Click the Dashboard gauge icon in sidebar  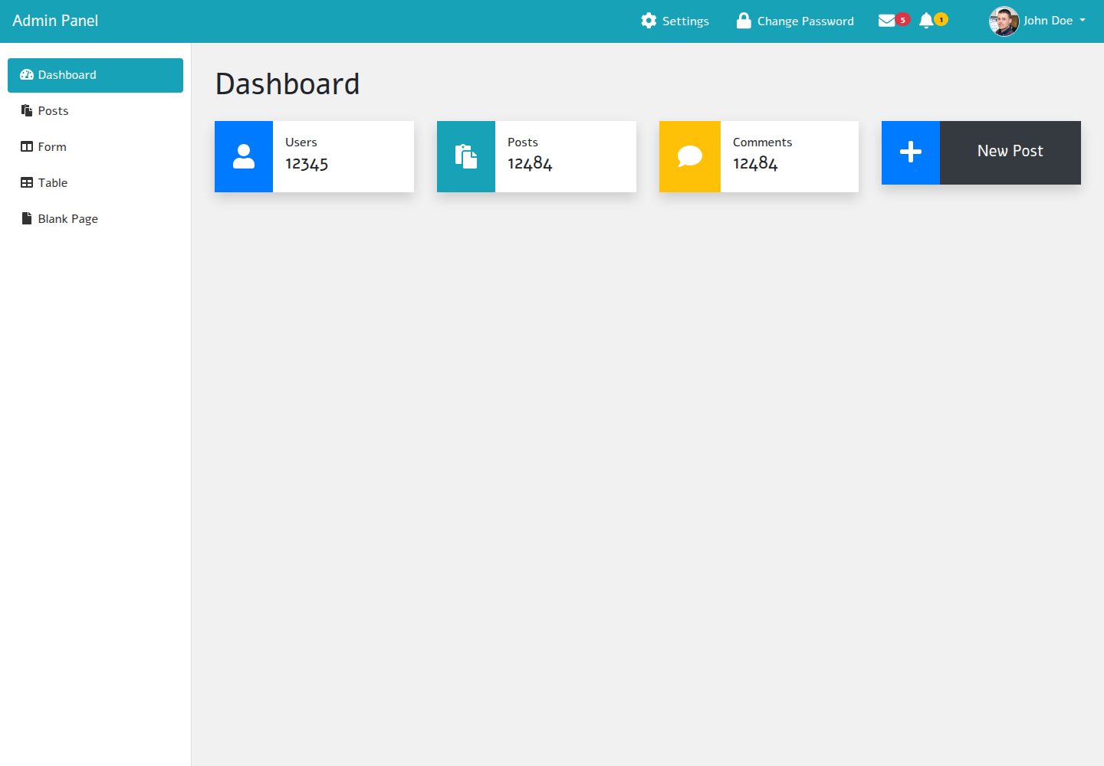[x=27, y=75]
